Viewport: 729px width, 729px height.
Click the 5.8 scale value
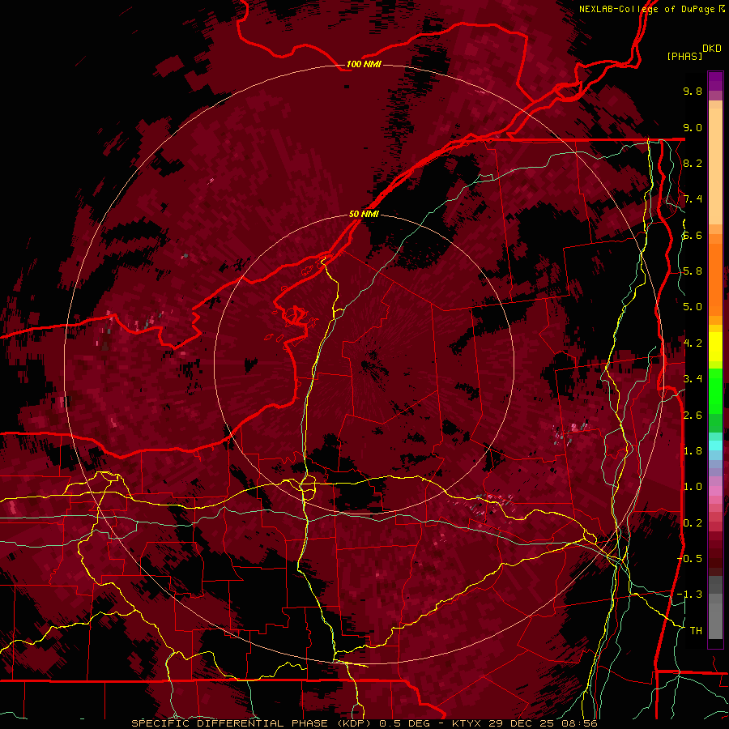pyautogui.click(x=693, y=271)
